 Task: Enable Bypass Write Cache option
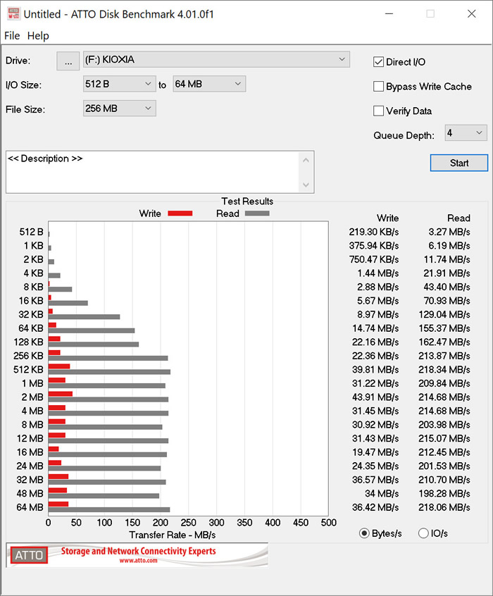click(379, 87)
